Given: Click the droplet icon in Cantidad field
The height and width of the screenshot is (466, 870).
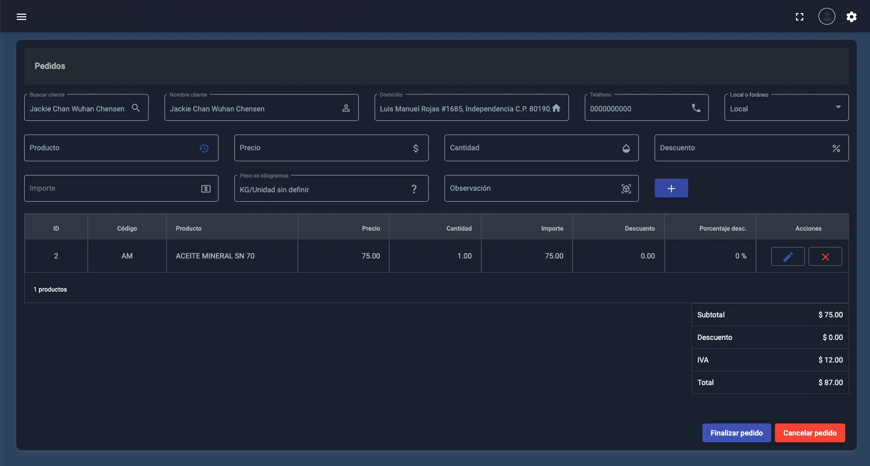Looking at the screenshot, I should (626, 148).
